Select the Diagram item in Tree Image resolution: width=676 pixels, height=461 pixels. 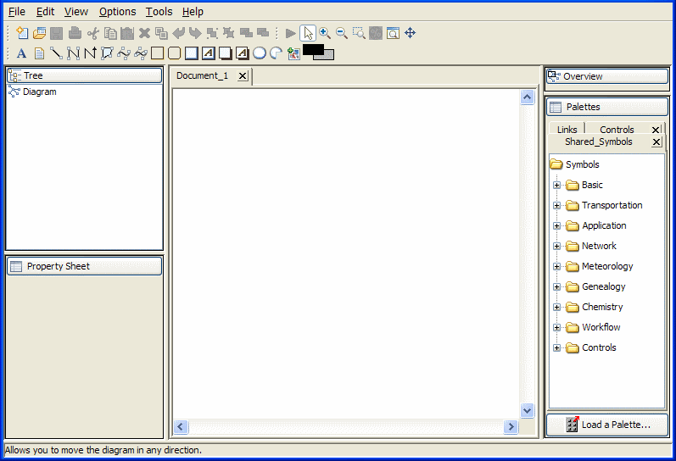(x=39, y=92)
